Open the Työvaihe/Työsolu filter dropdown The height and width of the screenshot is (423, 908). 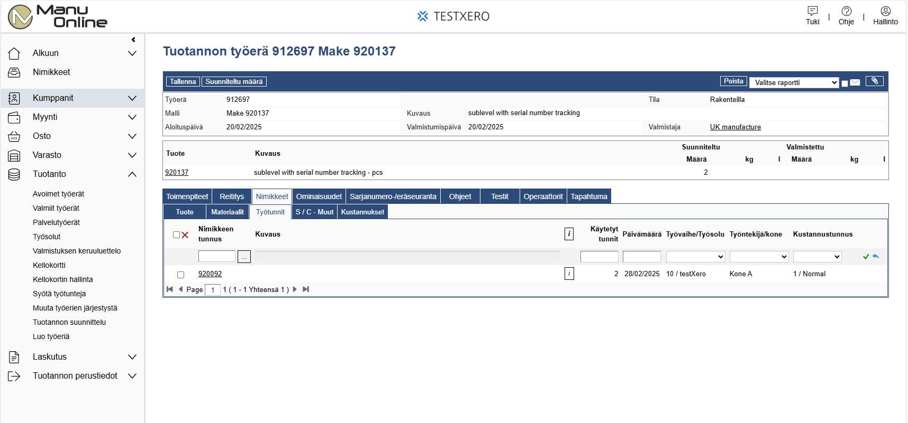(695, 257)
